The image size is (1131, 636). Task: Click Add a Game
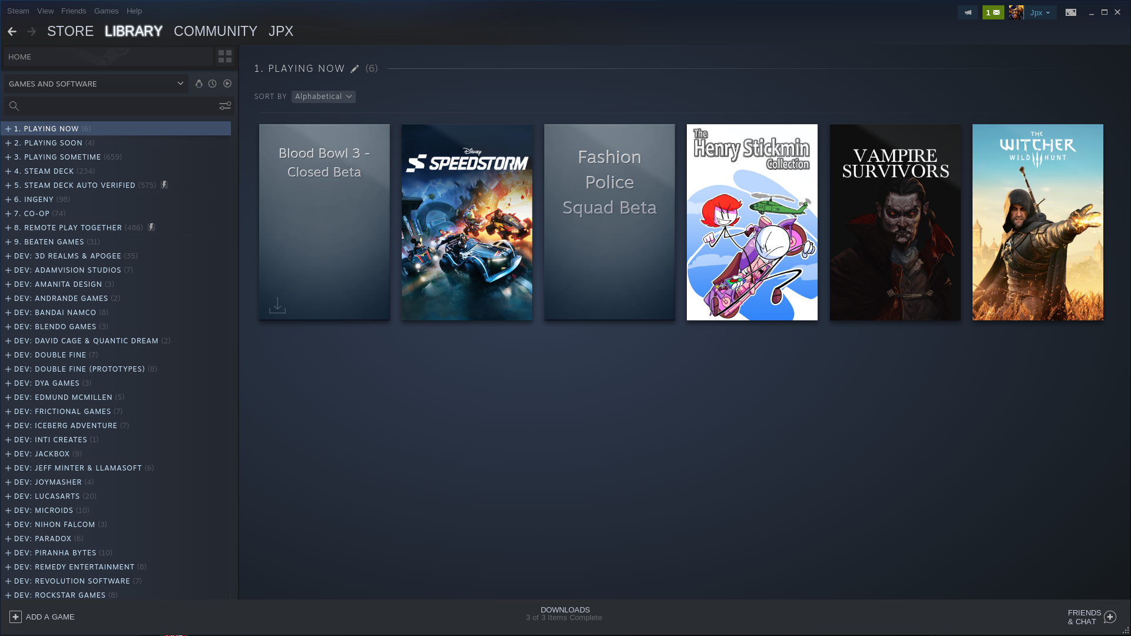[x=42, y=617]
